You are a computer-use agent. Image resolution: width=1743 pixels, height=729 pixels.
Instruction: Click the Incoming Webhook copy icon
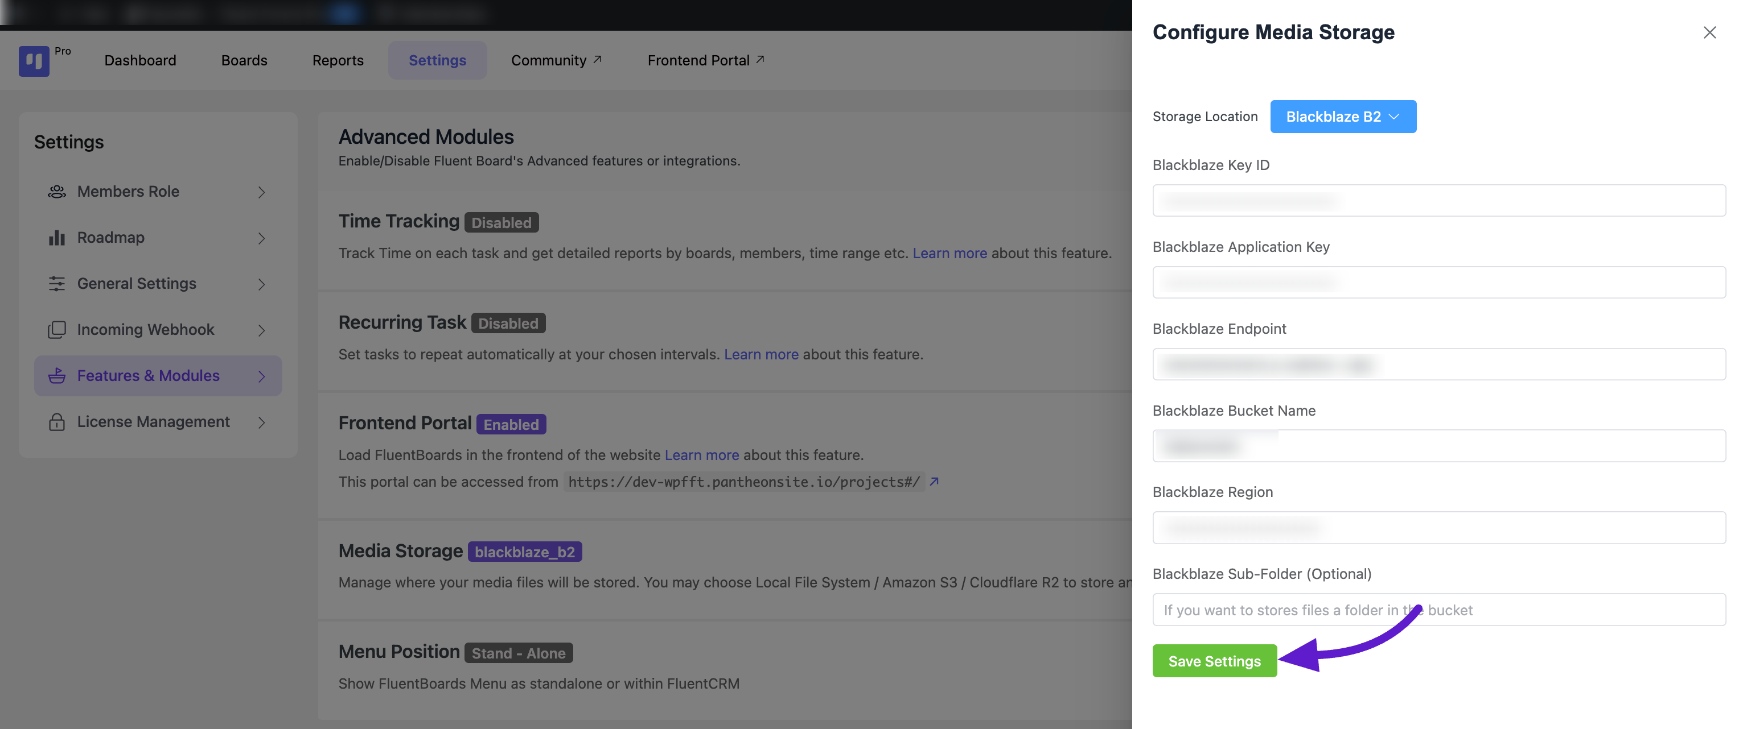point(57,330)
